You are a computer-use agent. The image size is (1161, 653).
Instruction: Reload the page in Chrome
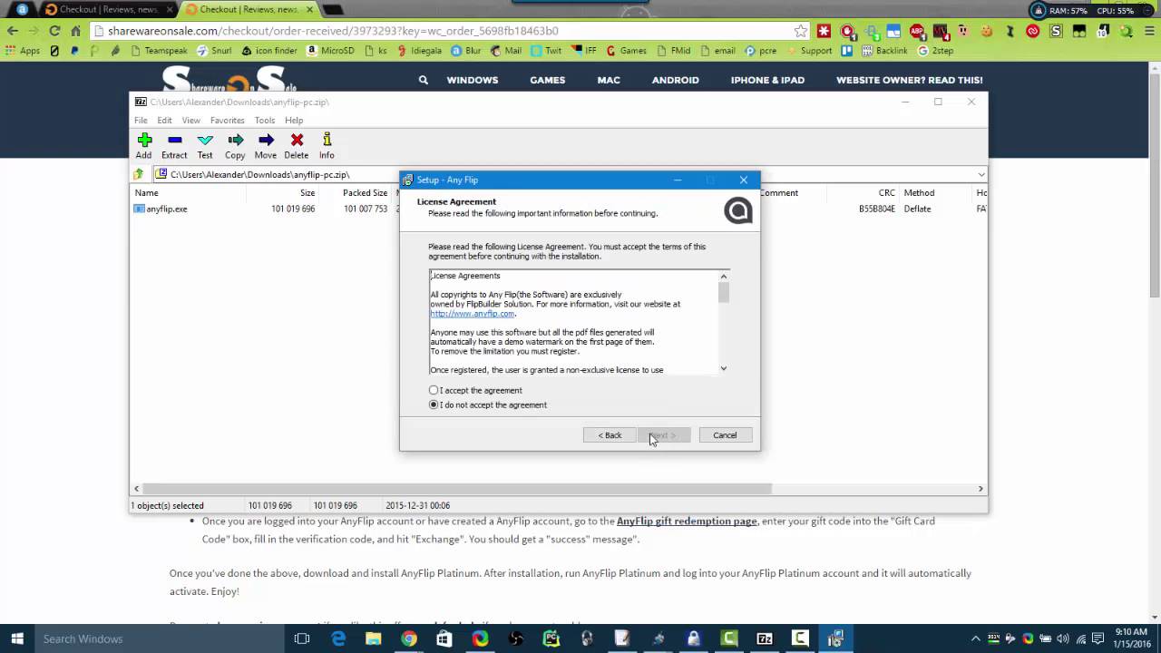point(54,31)
